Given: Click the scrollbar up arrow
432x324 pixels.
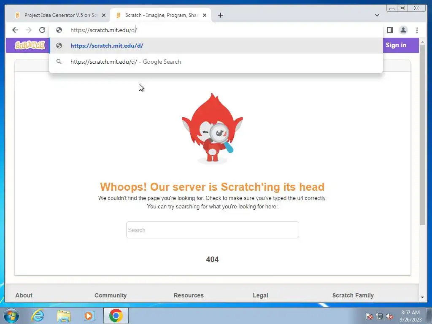Looking at the screenshot, I should 423,42.
